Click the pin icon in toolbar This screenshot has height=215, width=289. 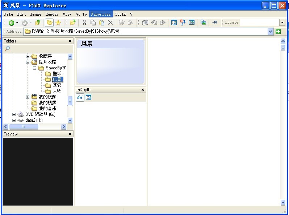tap(214, 23)
